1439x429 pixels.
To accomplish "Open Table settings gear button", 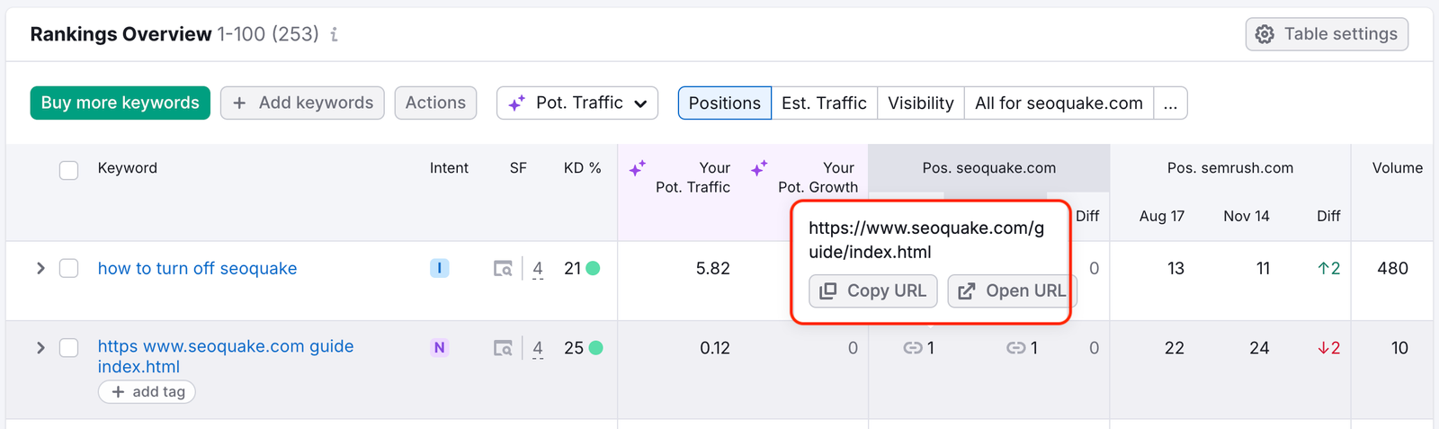I will click(1327, 34).
